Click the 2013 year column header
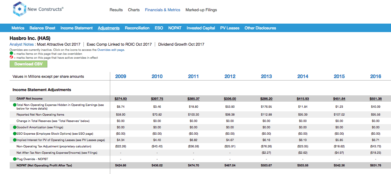This screenshot has width=391, height=174. (267, 76)
